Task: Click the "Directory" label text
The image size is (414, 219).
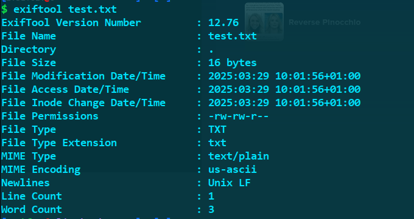Action: [x=29, y=50]
